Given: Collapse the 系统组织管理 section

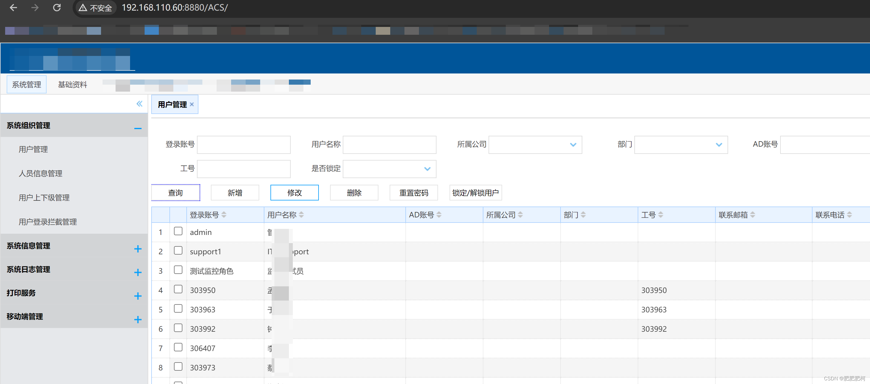Looking at the screenshot, I should tap(137, 128).
